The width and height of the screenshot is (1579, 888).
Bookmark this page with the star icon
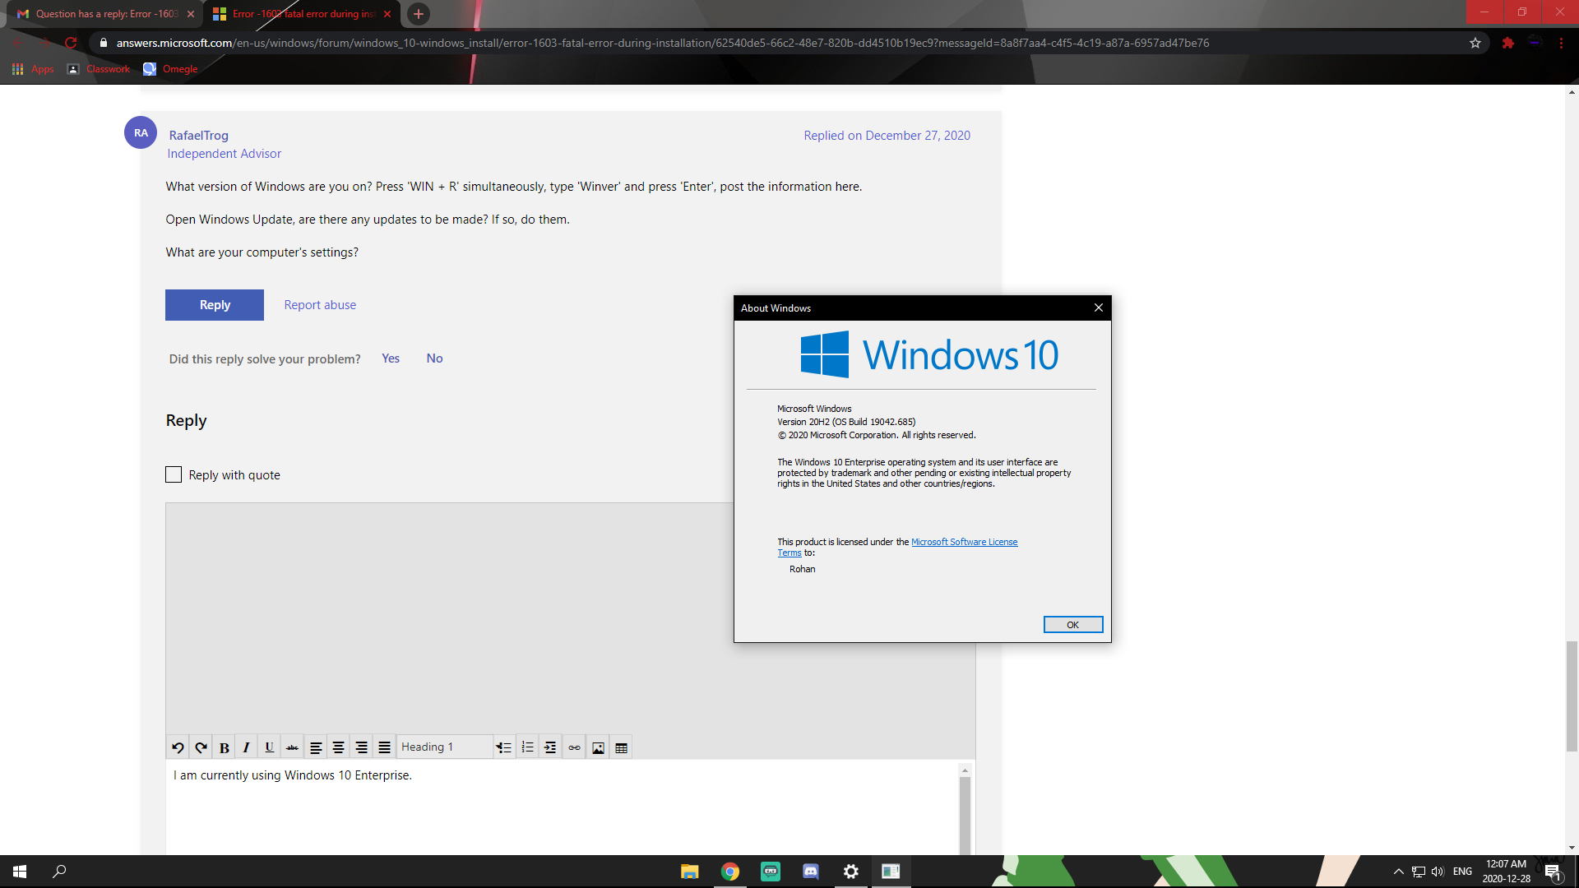click(x=1475, y=43)
